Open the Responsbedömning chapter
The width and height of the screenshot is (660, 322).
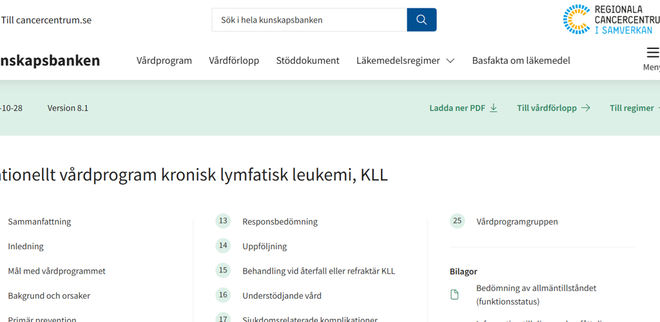coord(280,222)
